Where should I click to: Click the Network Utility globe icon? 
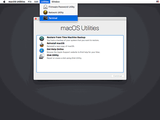(x=45, y=12)
